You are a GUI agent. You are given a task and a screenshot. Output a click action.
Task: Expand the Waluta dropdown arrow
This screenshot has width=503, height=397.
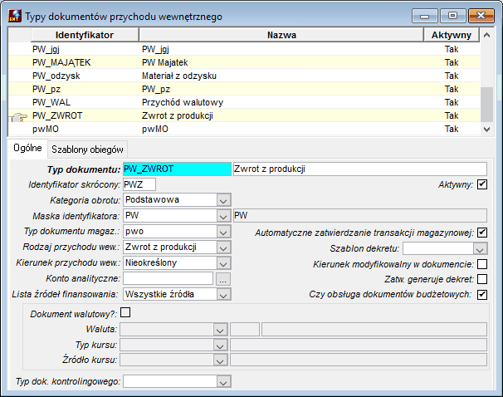[x=220, y=330]
